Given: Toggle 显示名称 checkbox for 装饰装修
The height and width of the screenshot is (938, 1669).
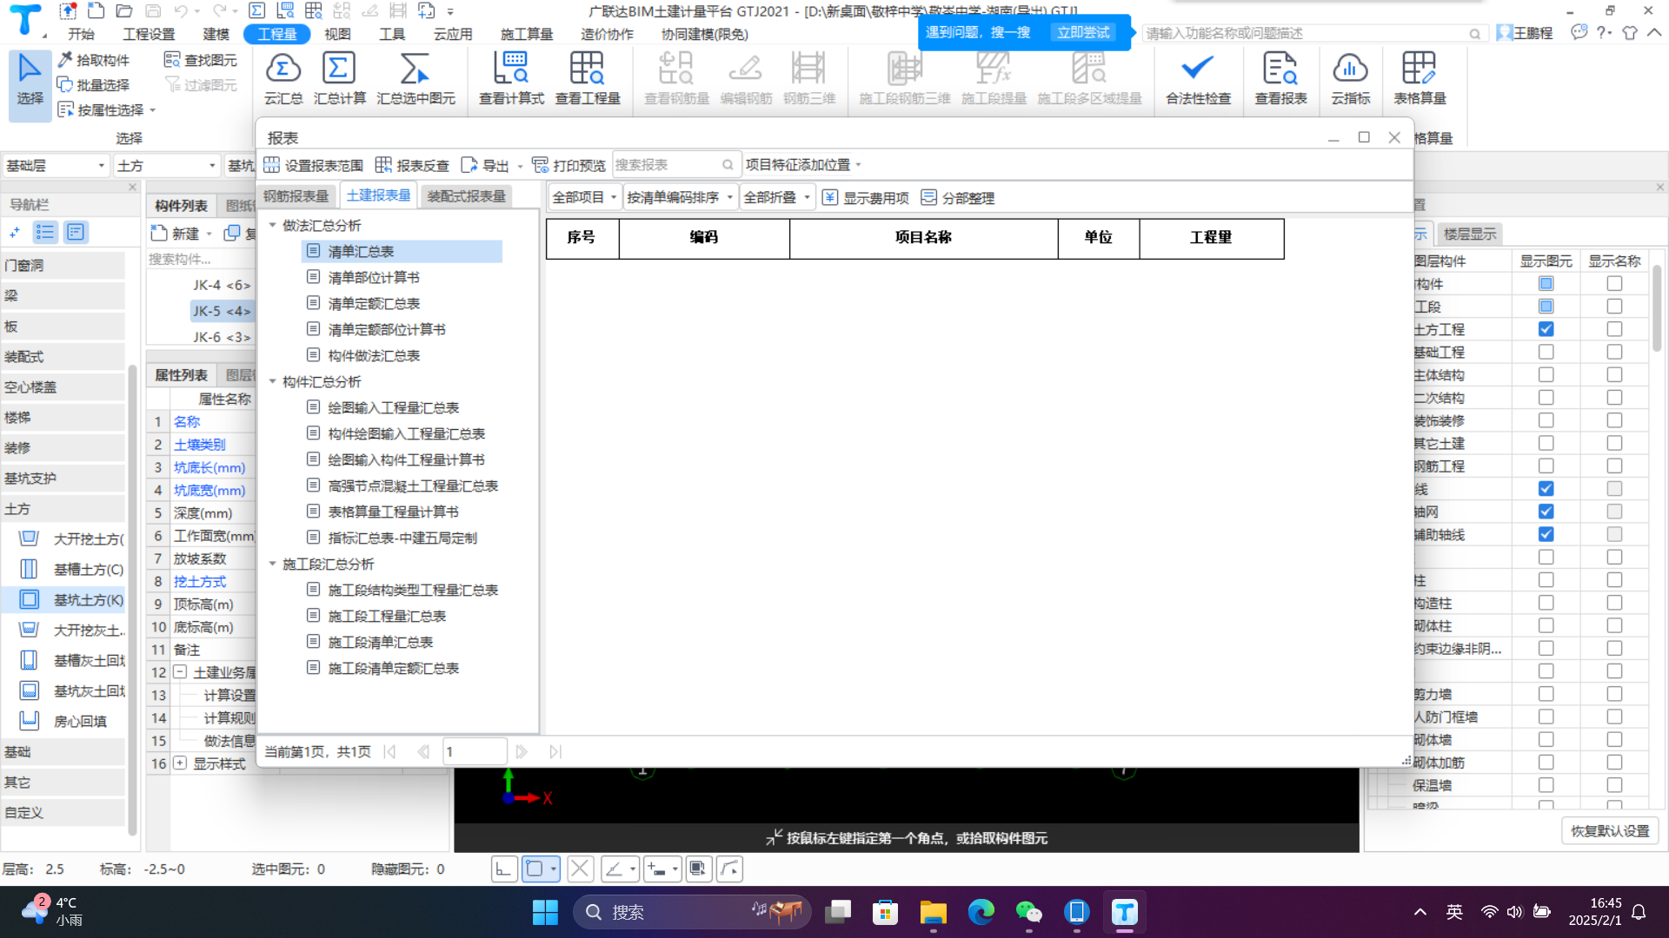Looking at the screenshot, I should [1614, 420].
